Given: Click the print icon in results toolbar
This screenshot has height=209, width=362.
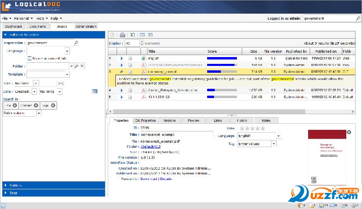Looking at the screenshot, I should click(123, 35).
